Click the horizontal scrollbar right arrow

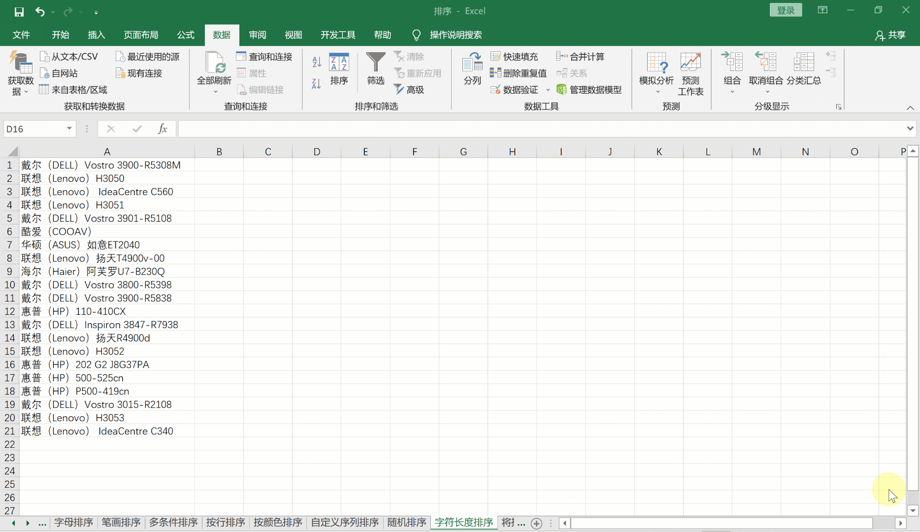tap(901, 523)
